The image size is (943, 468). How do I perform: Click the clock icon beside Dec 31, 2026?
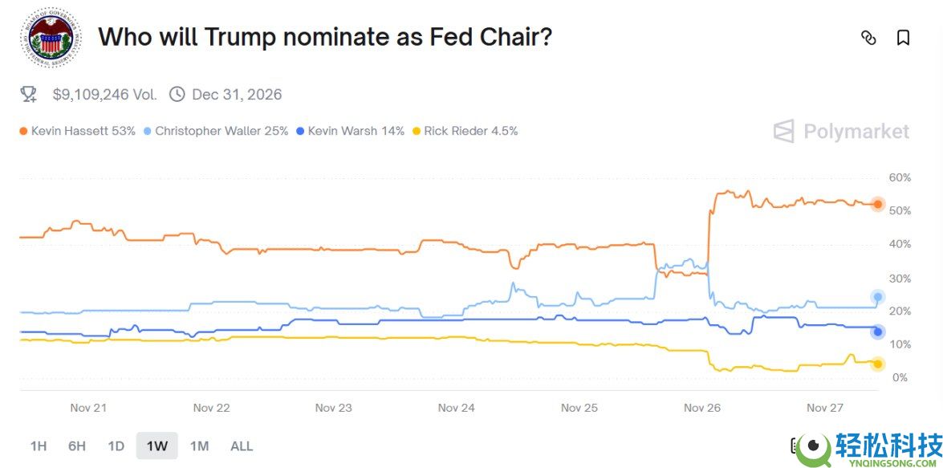177,95
